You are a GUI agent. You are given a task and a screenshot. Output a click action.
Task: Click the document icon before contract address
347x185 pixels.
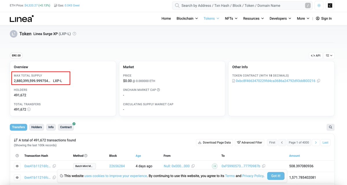point(234,81)
